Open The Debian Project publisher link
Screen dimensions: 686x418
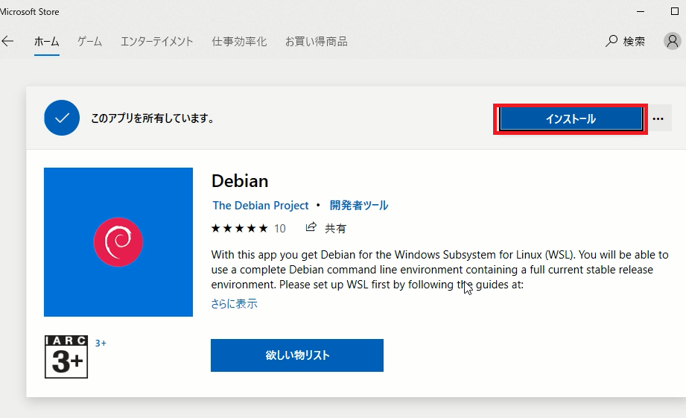click(260, 206)
